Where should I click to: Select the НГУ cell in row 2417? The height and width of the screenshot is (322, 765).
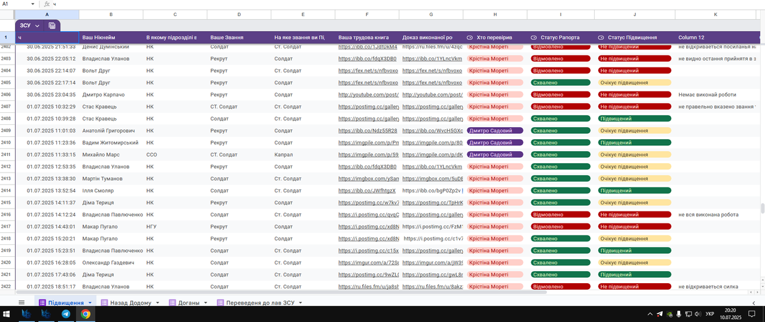[175, 227]
